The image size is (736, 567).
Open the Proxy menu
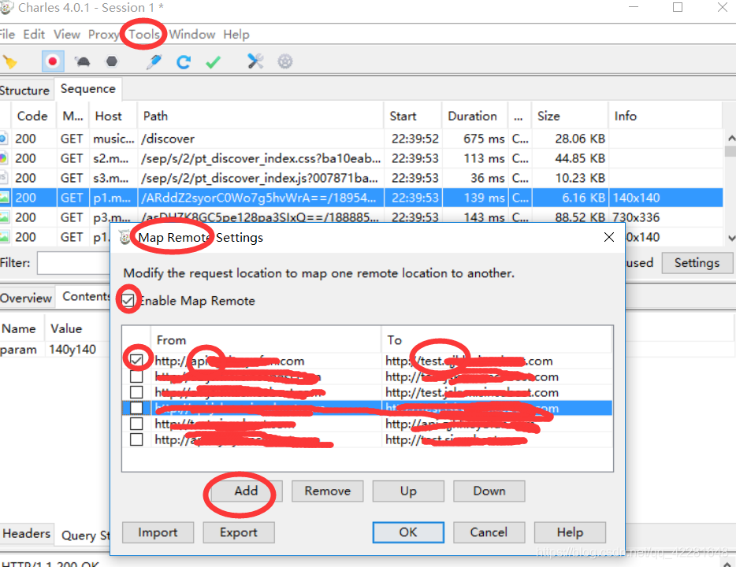[104, 34]
